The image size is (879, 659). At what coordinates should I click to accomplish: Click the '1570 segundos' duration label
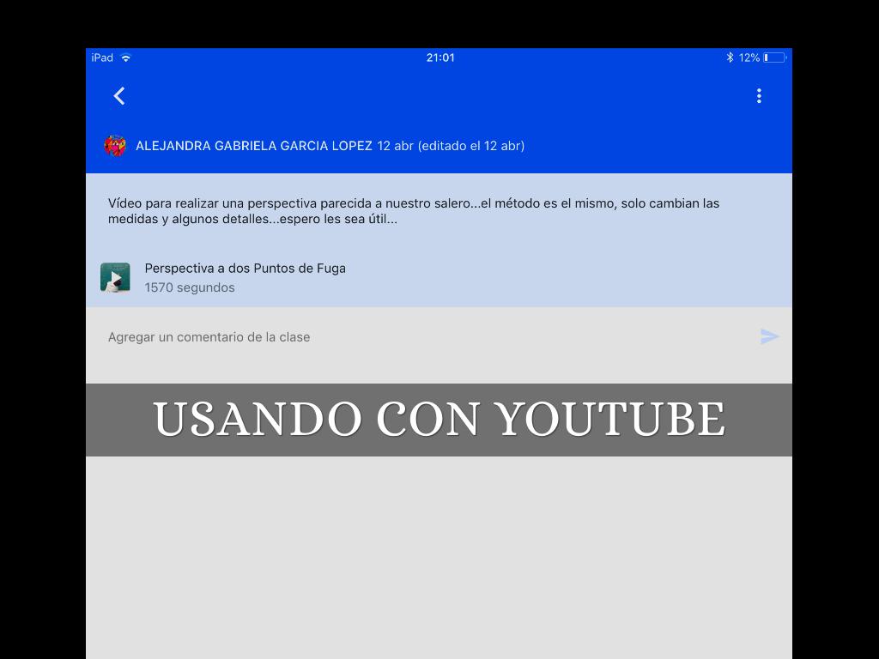click(190, 287)
